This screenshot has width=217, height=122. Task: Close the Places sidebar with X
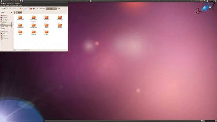[x=11, y=12]
